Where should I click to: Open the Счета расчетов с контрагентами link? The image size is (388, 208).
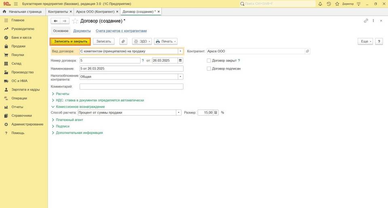click(x=121, y=31)
